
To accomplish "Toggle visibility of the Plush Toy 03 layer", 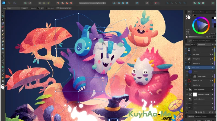I will coord(213,63).
